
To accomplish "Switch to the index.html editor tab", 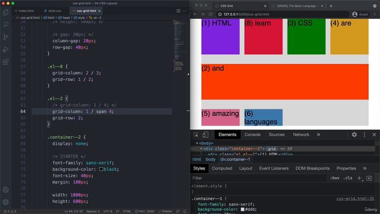I will click(24, 11).
